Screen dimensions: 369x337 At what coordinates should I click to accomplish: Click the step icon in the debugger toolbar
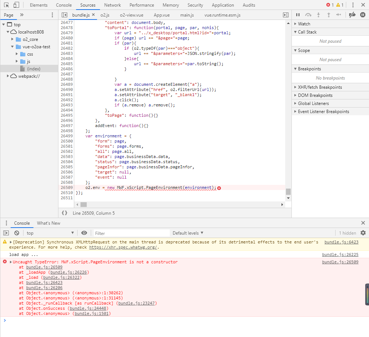click(x=338, y=15)
